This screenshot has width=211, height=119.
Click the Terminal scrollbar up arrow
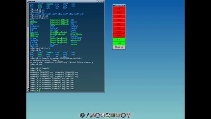click(28, 89)
